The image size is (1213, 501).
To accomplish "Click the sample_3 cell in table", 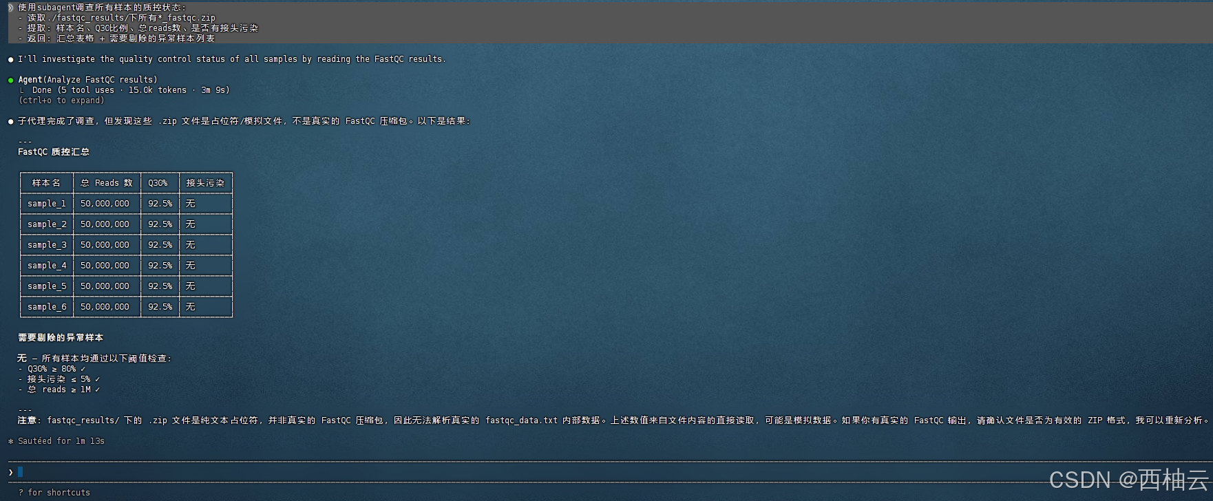I will click(x=47, y=245).
